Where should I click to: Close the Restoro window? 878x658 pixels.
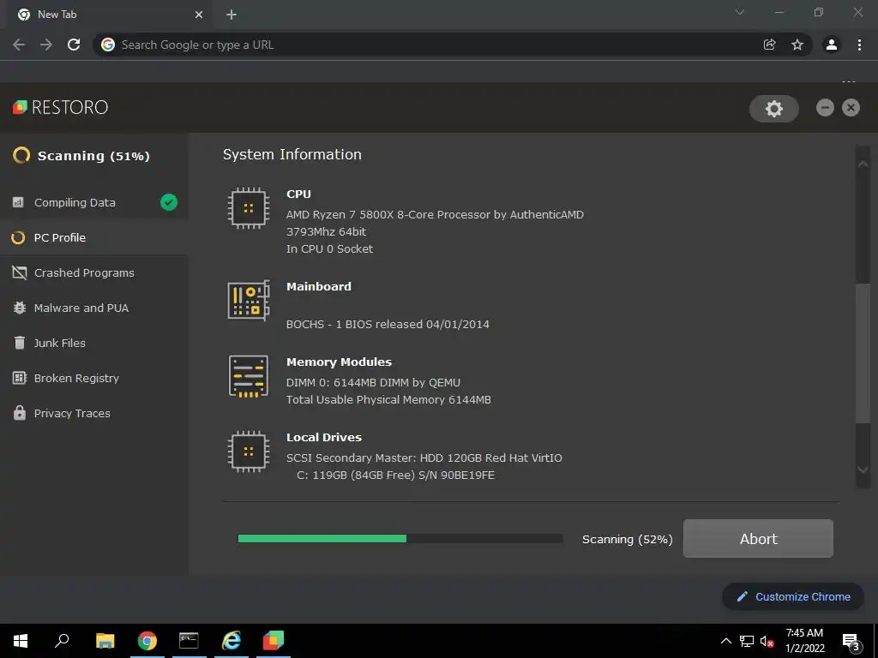(x=851, y=107)
